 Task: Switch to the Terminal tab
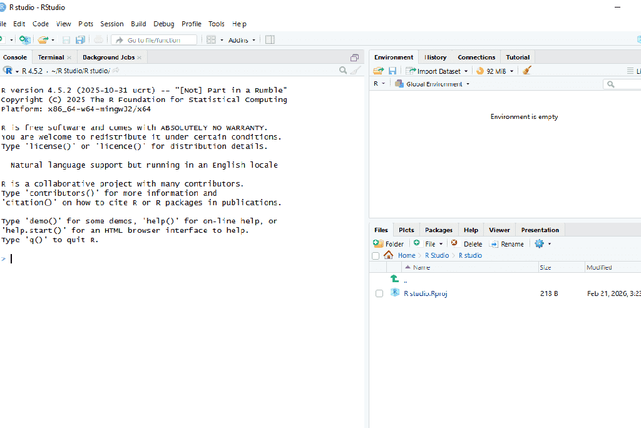tap(51, 57)
